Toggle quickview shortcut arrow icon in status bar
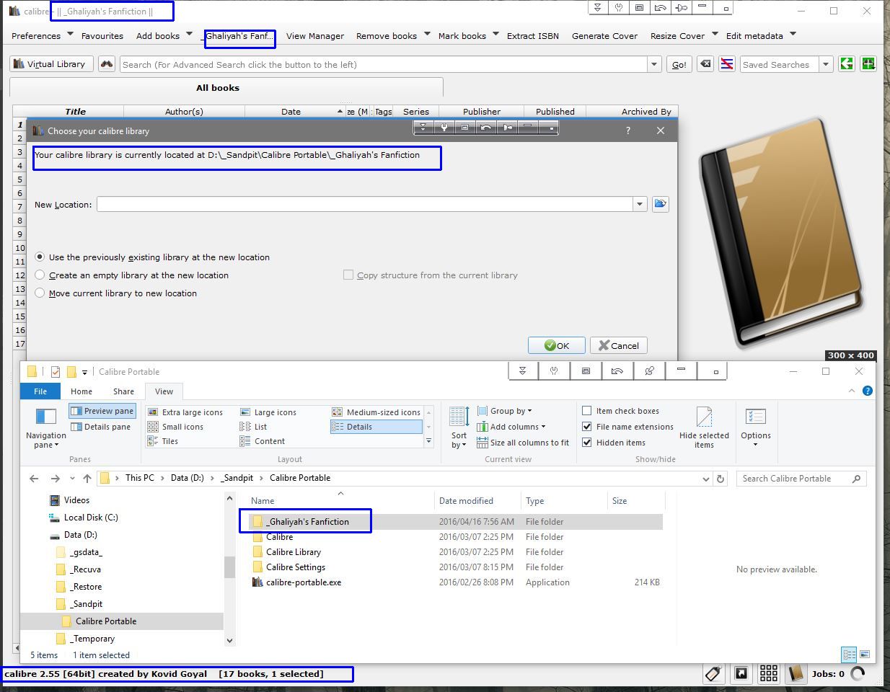 pos(741,673)
